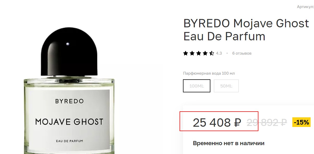
Task: Click the MOJAVE GHOST text on bottle label
Action: (69, 121)
